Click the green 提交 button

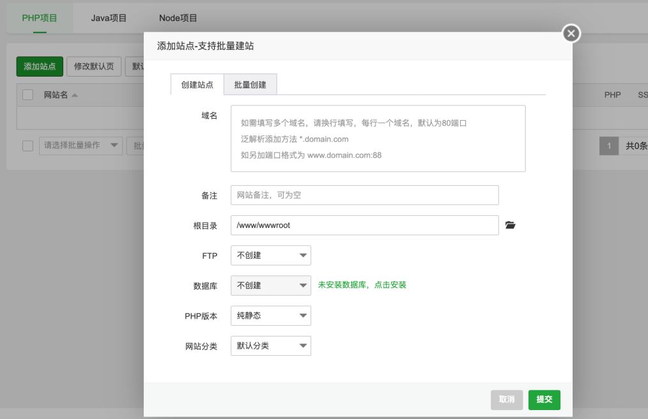point(544,400)
